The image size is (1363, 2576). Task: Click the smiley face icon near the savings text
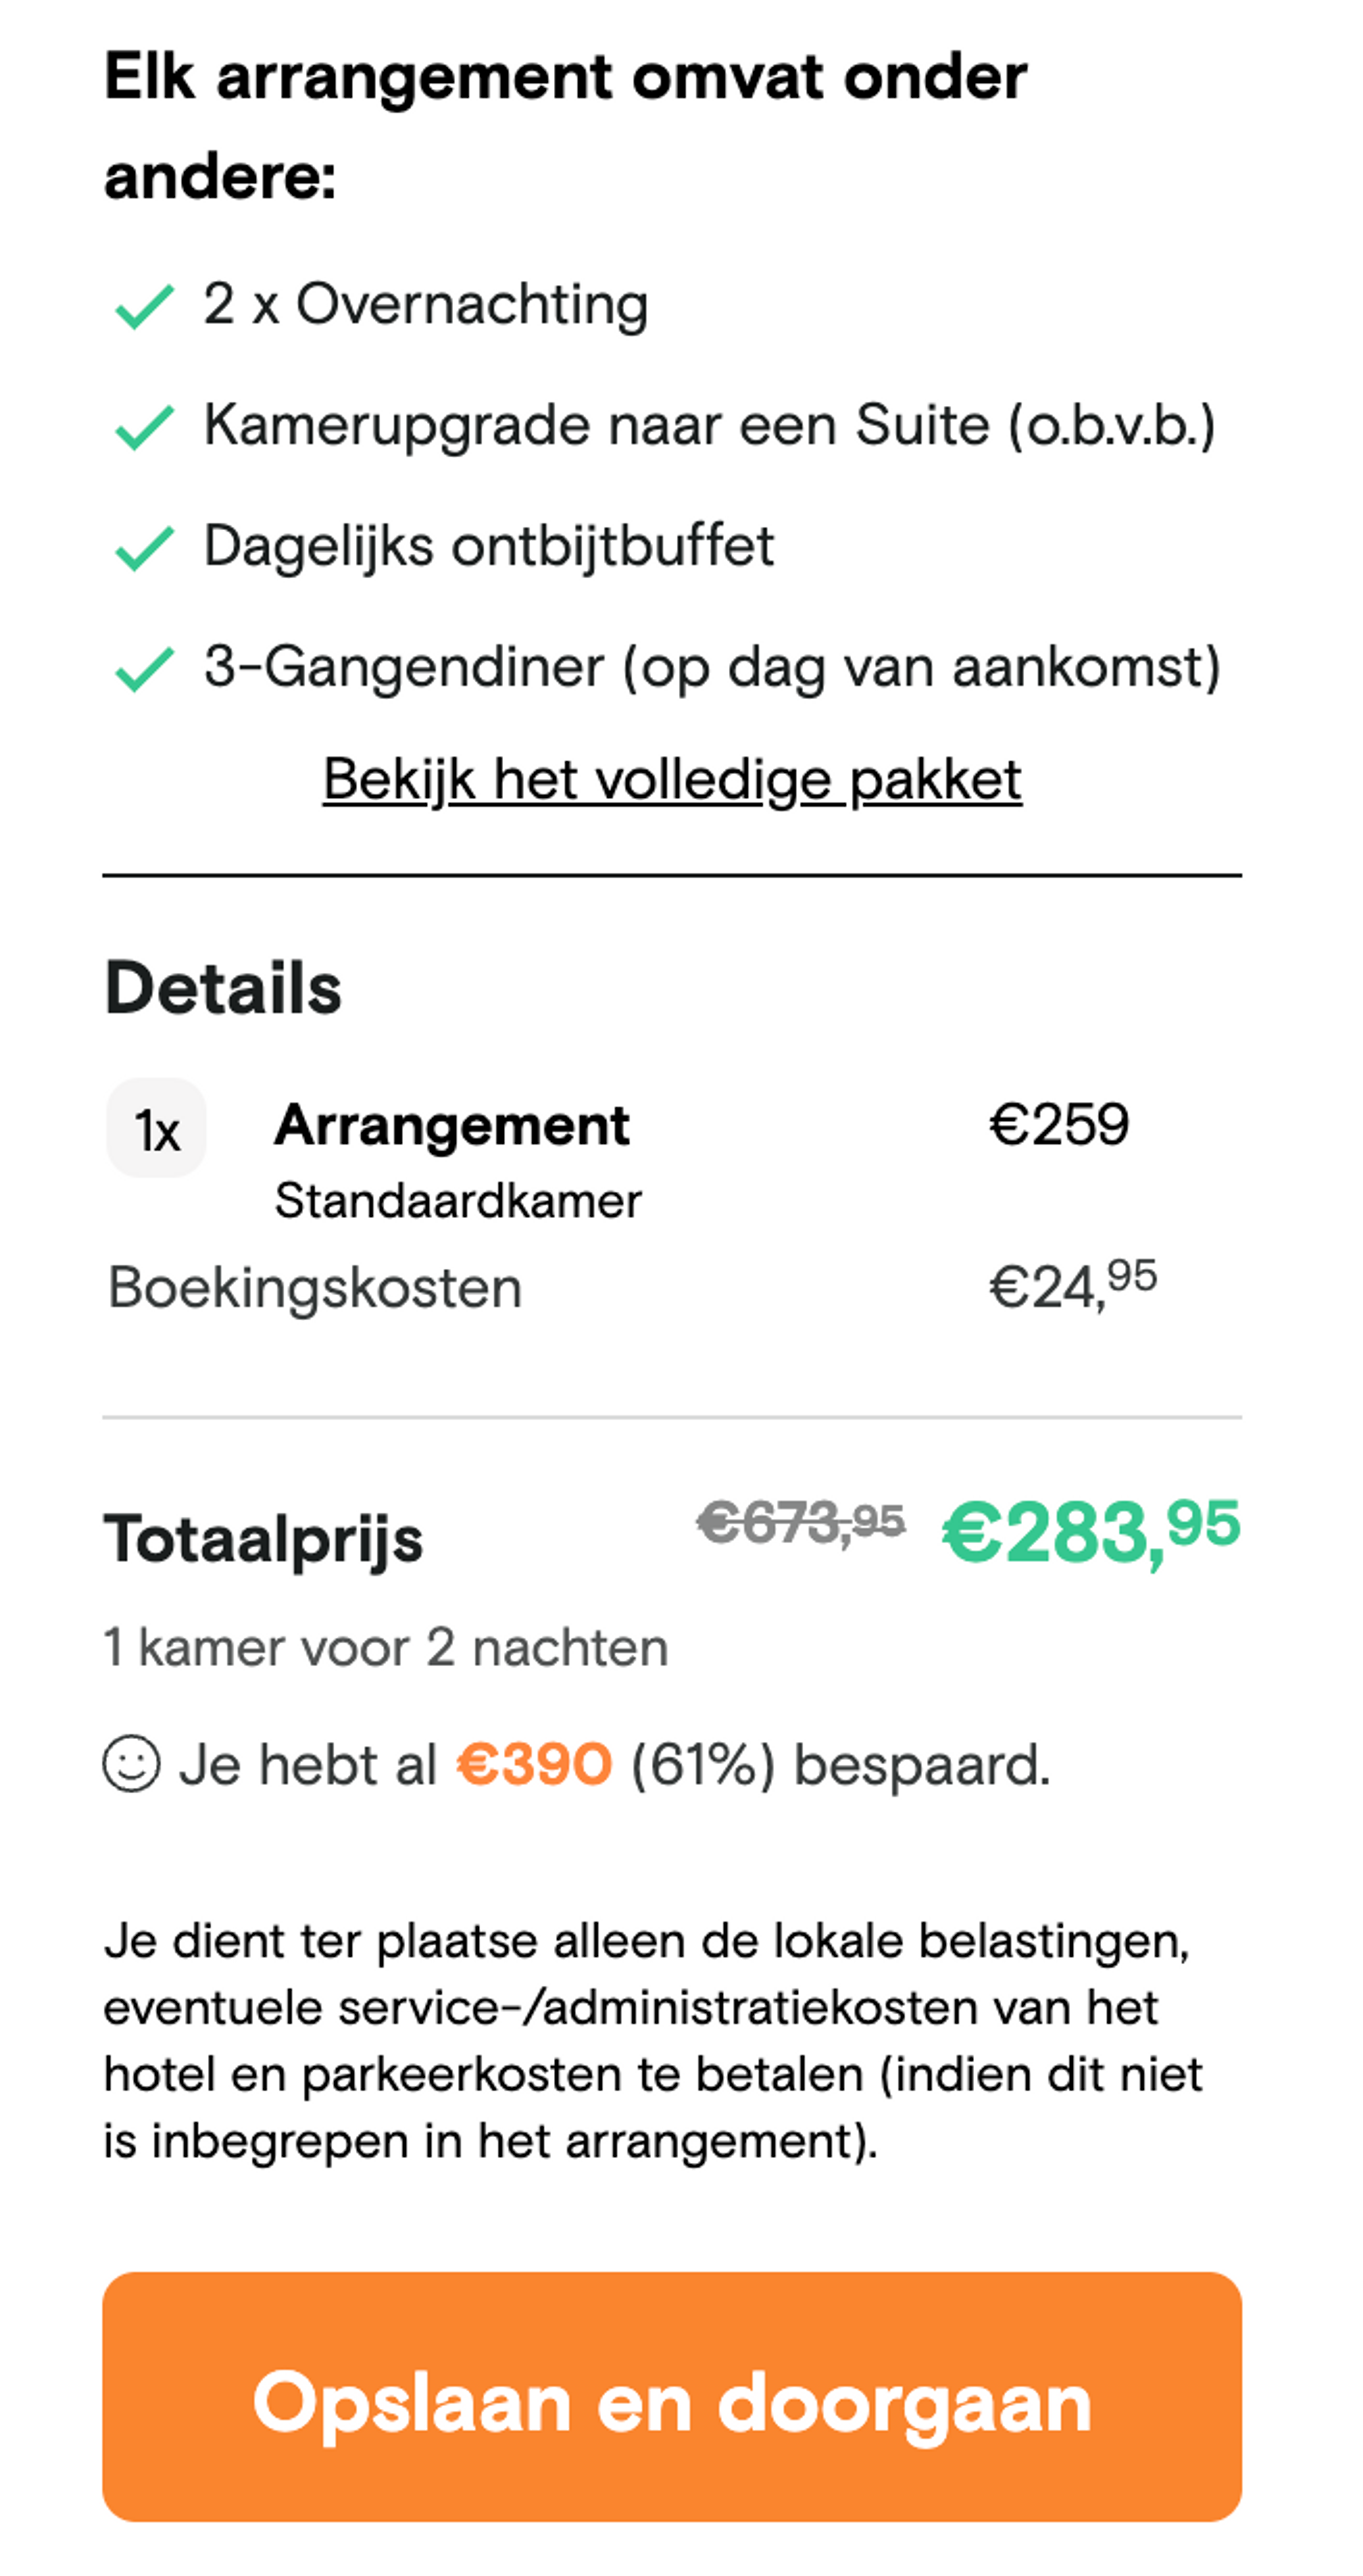tap(131, 1766)
